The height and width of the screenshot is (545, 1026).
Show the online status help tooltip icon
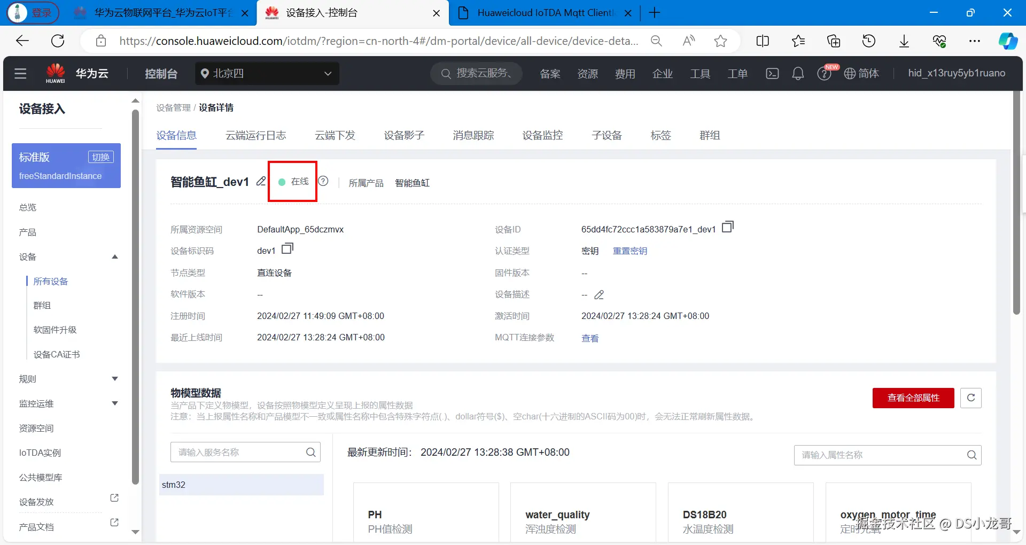[323, 181]
